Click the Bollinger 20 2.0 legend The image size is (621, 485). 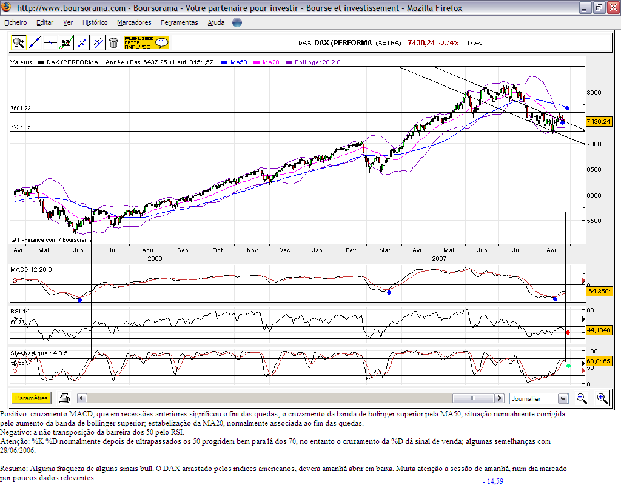point(318,62)
